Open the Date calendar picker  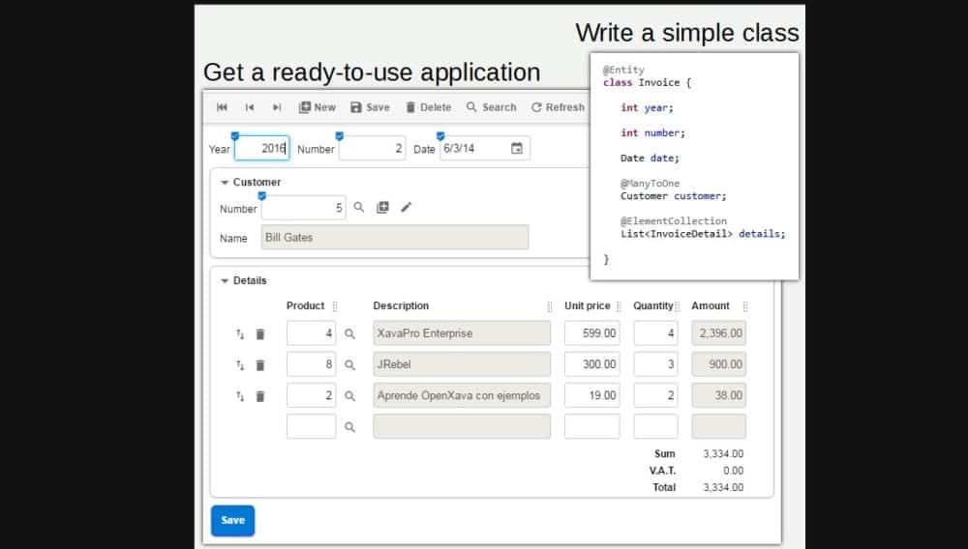[517, 149]
